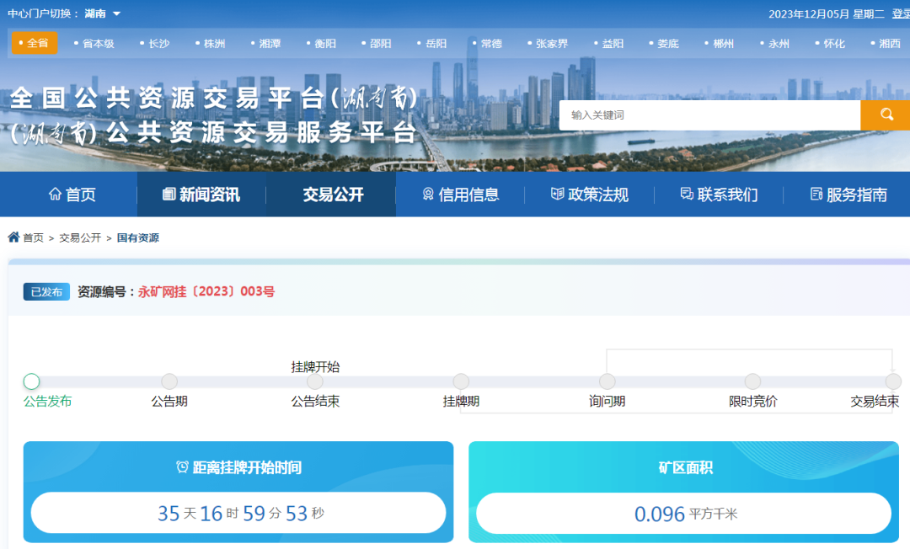Click the home icon in the breadcrumb

tap(13, 237)
